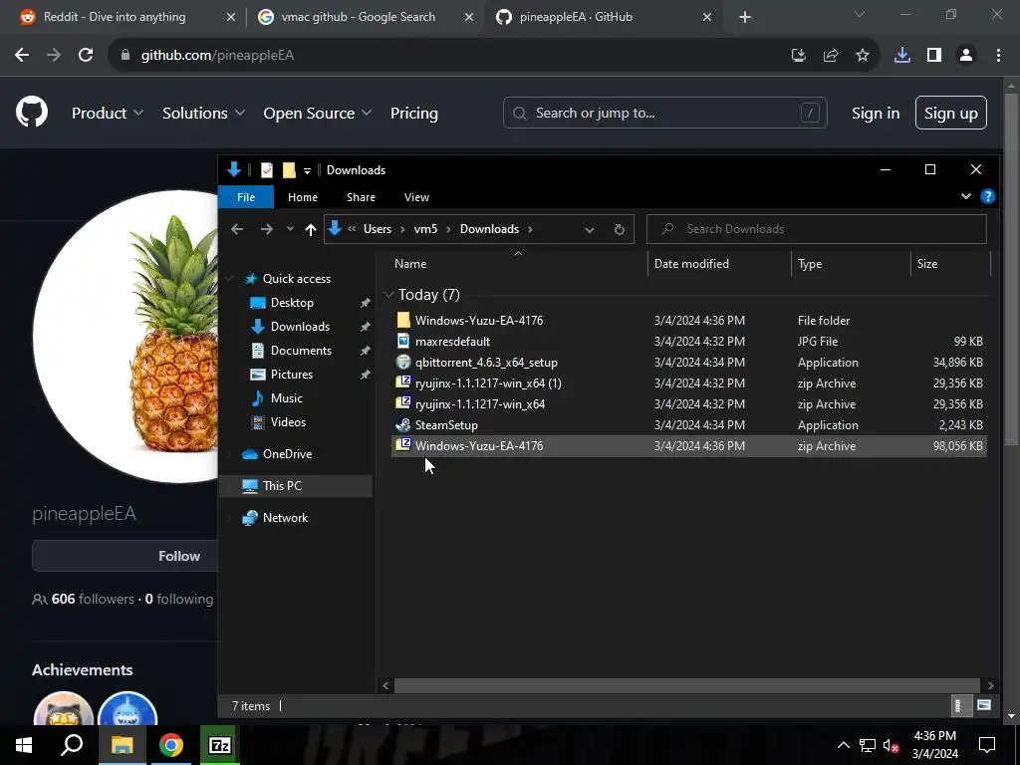Customize quick access toolbar dropdown

(307, 171)
